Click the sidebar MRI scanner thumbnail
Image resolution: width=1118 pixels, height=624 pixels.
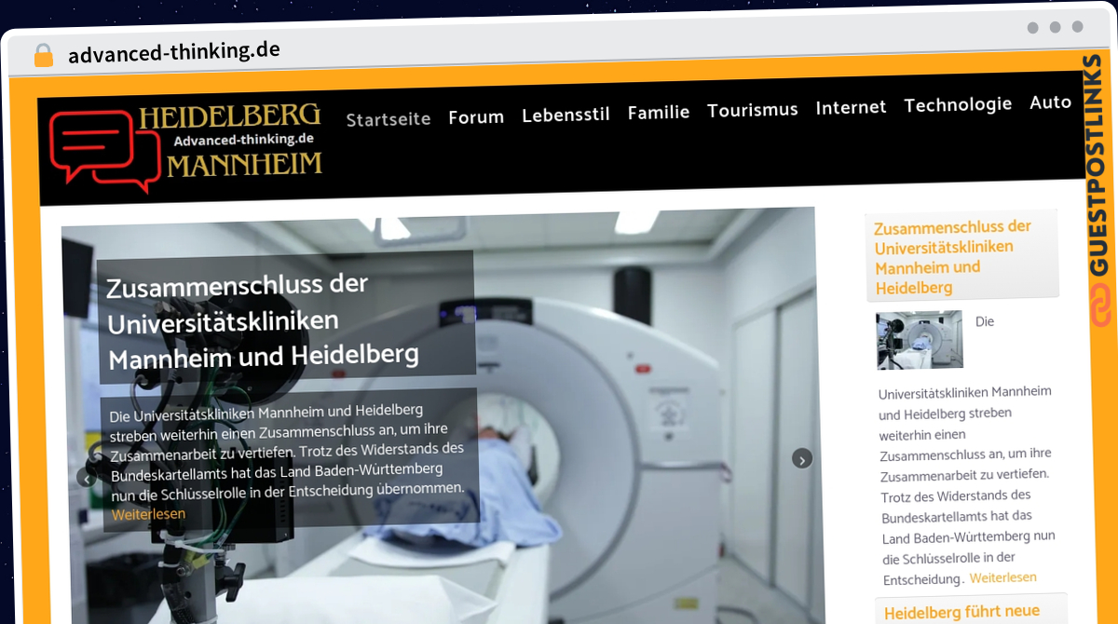(x=920, y=340)
